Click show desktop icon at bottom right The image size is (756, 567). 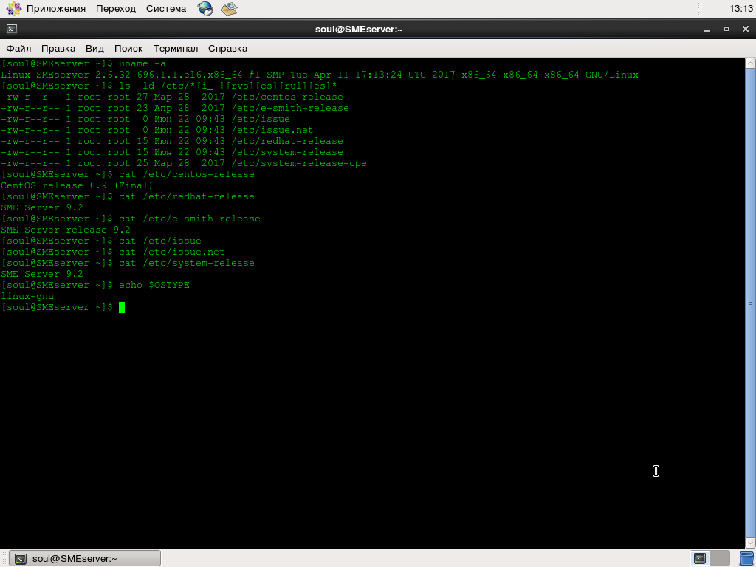pyautogui.click(x=747, y=558)
